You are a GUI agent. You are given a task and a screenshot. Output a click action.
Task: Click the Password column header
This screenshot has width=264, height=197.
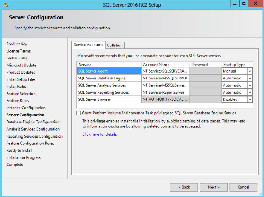pyautogui.click(x=206, y=65)
